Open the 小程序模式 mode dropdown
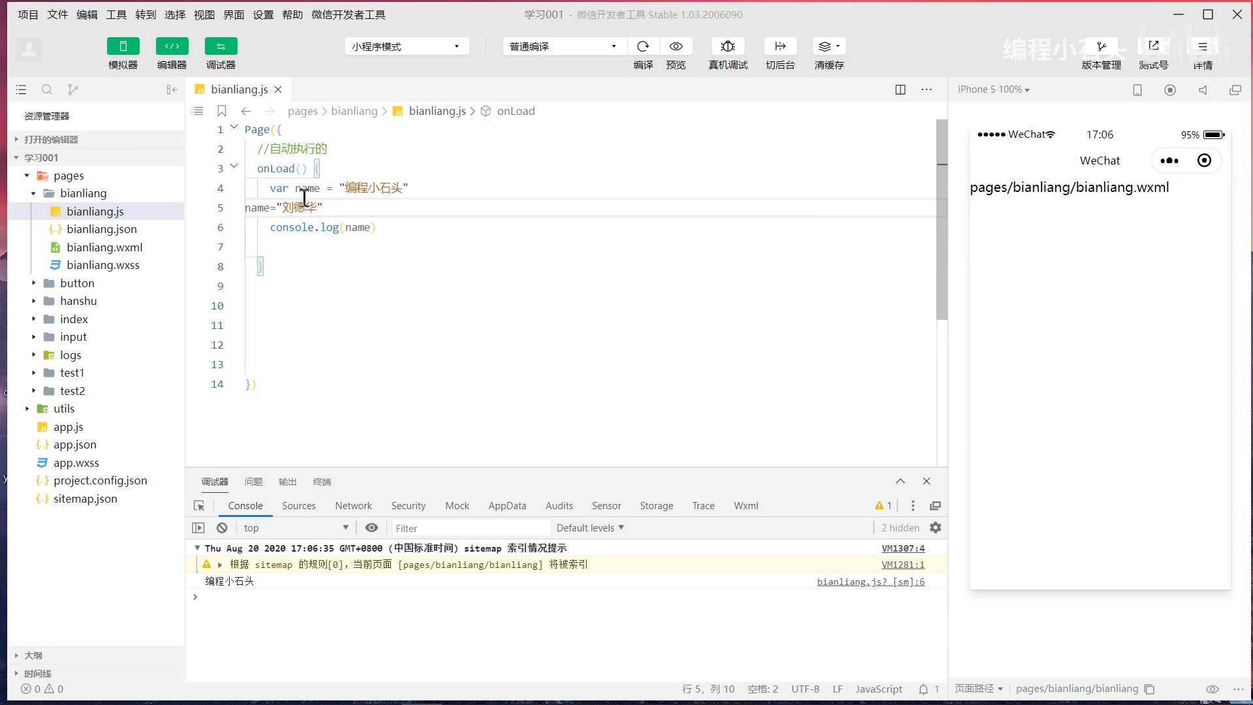This screenshot has width=1253, height=705. pyautogui.click(x=406, y=46)
